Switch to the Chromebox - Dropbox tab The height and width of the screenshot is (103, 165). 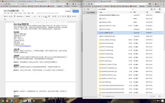[x=25, y=1]
